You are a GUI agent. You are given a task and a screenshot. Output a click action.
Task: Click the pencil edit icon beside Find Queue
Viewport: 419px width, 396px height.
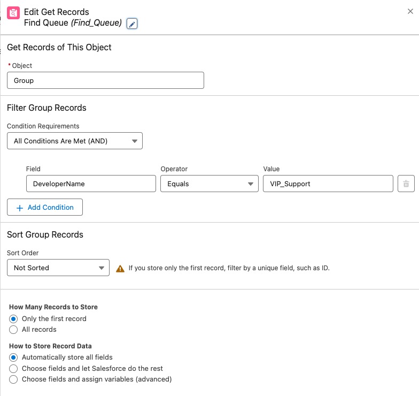pos(132,24)
